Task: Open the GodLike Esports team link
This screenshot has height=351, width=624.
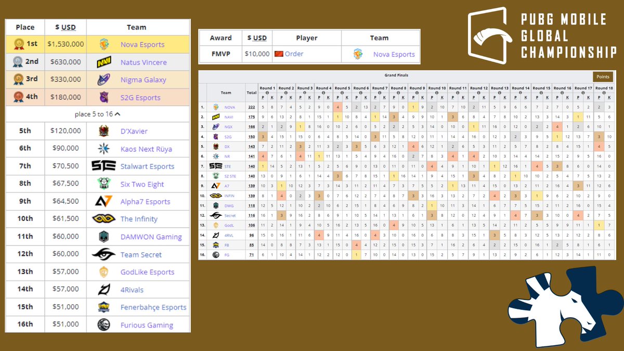Action: pos(147,272)
